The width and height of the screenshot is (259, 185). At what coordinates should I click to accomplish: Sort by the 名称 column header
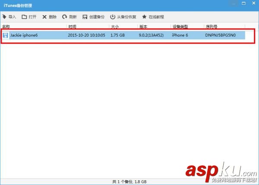click(x=6, y=27)
